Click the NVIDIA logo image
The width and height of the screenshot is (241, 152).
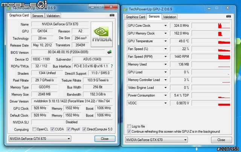pos(102,34)
